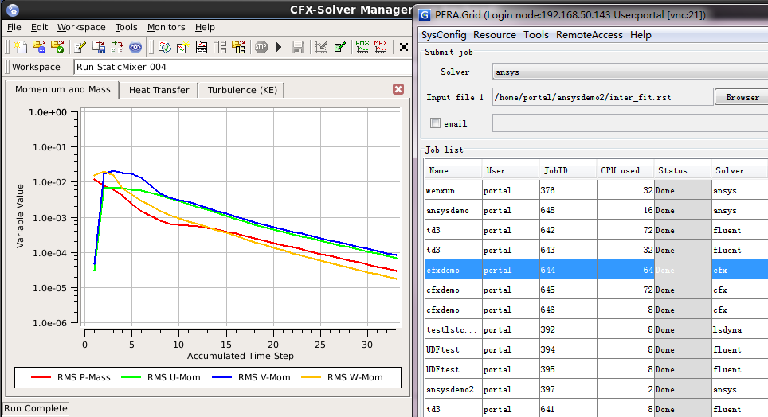Click the Load Layout folder icon

click(238, 47)
